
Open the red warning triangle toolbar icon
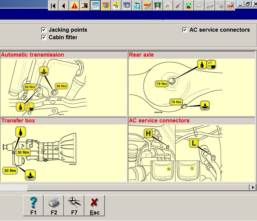pyautogui.click(x=74, y=5)
